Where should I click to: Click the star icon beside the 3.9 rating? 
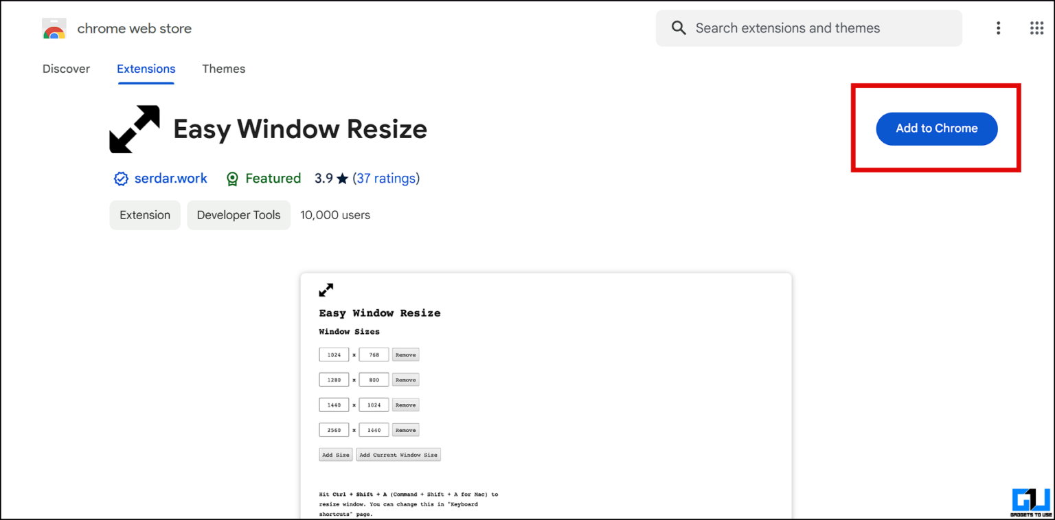pos(341,178)
